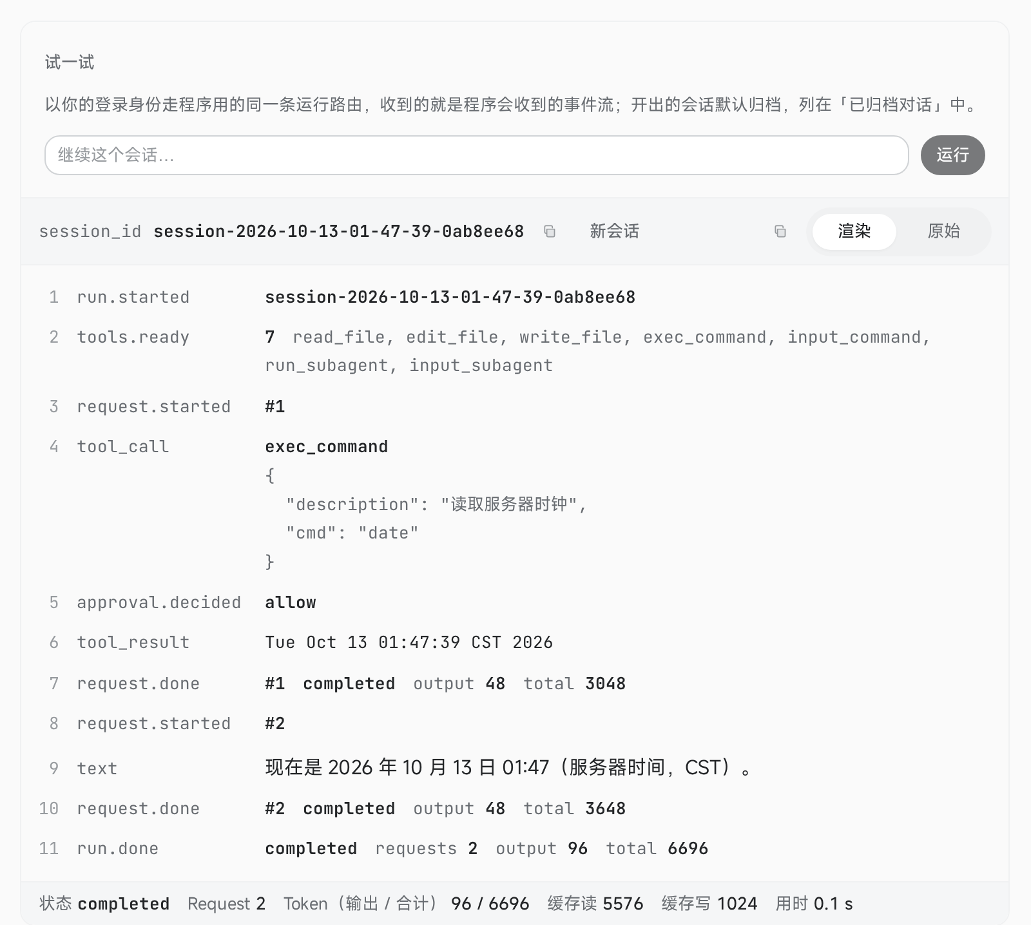Click the 试一试 section heading
The image size is (1031, 925).
(x=70, y=62)
